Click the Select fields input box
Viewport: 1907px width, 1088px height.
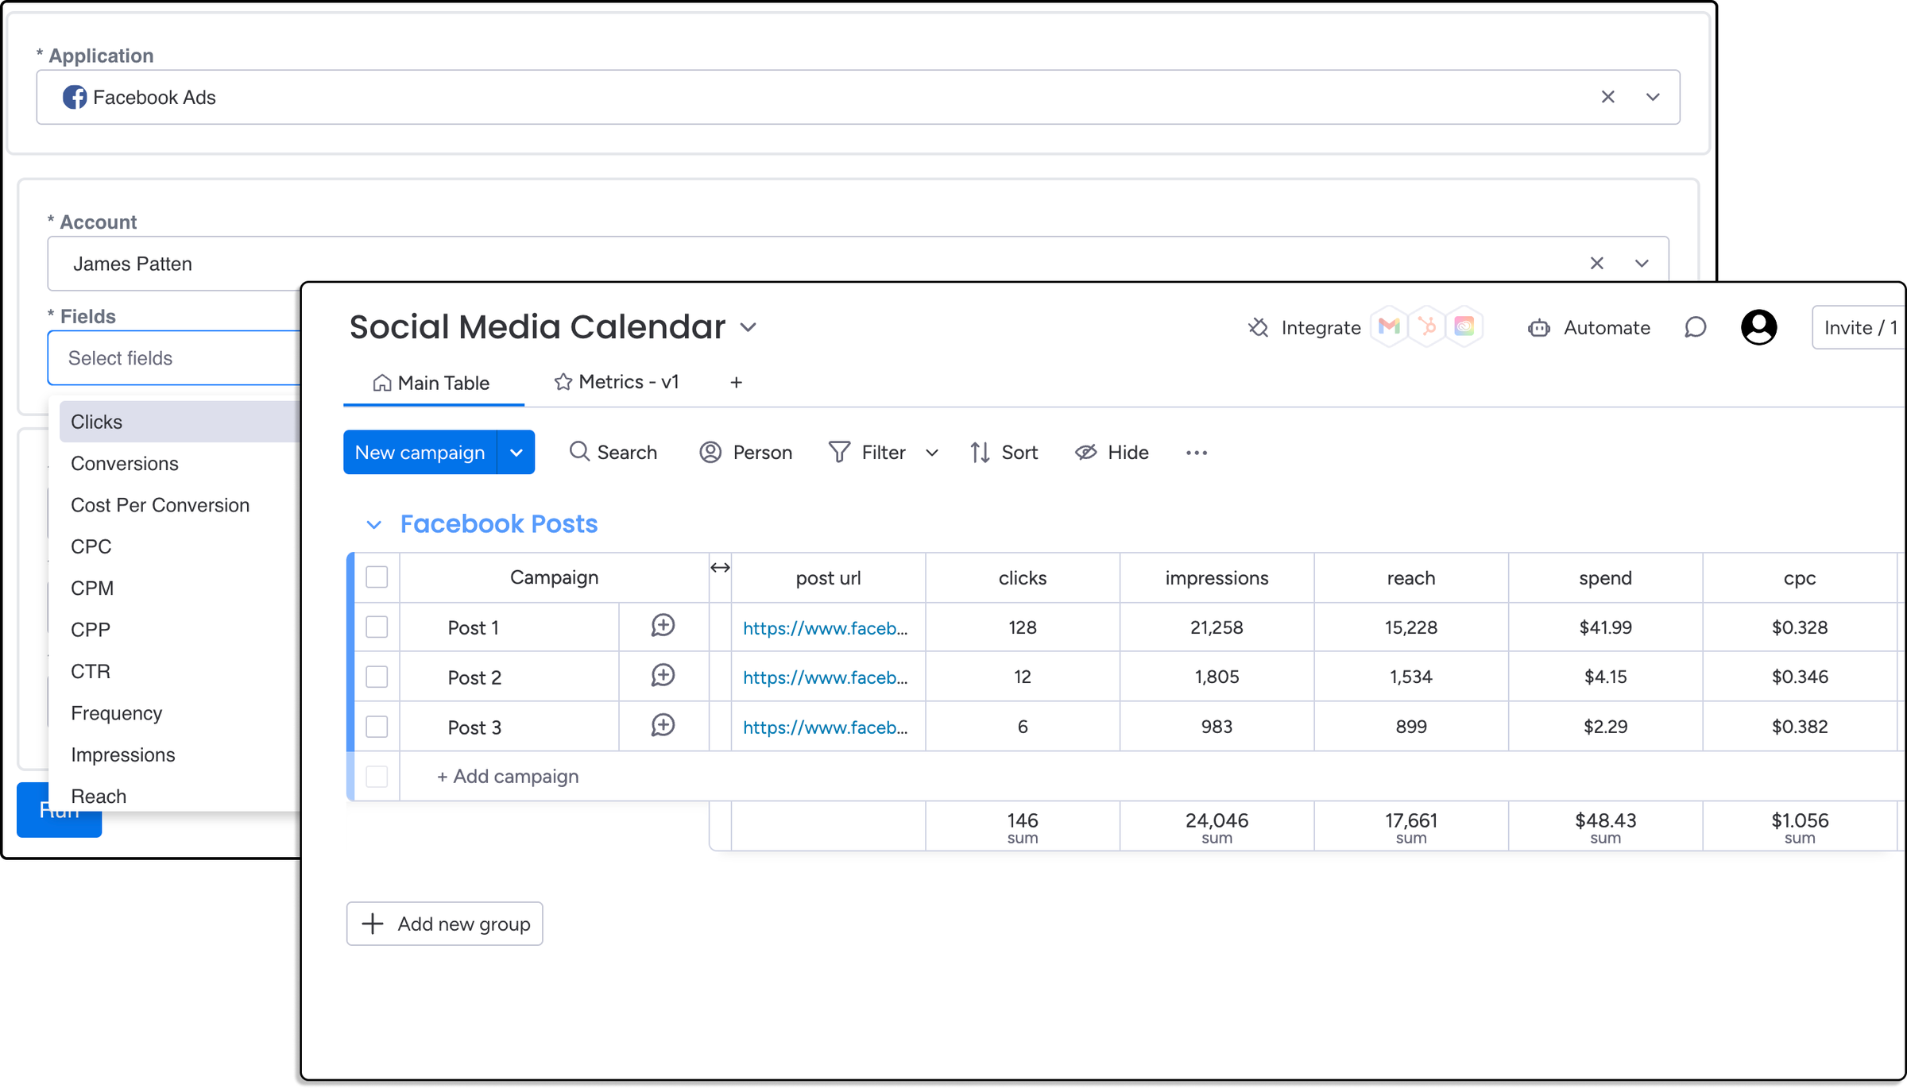(175, 358)
